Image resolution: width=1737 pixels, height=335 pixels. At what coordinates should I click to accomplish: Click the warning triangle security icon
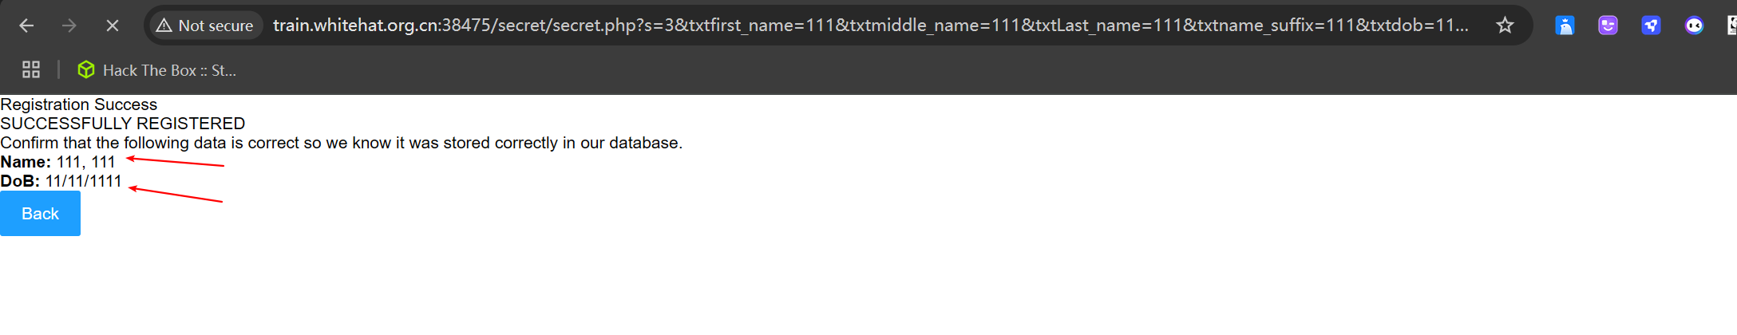(164, 26)
